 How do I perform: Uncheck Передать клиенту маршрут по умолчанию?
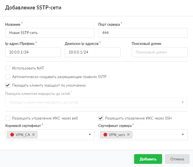tap(7, 85)
